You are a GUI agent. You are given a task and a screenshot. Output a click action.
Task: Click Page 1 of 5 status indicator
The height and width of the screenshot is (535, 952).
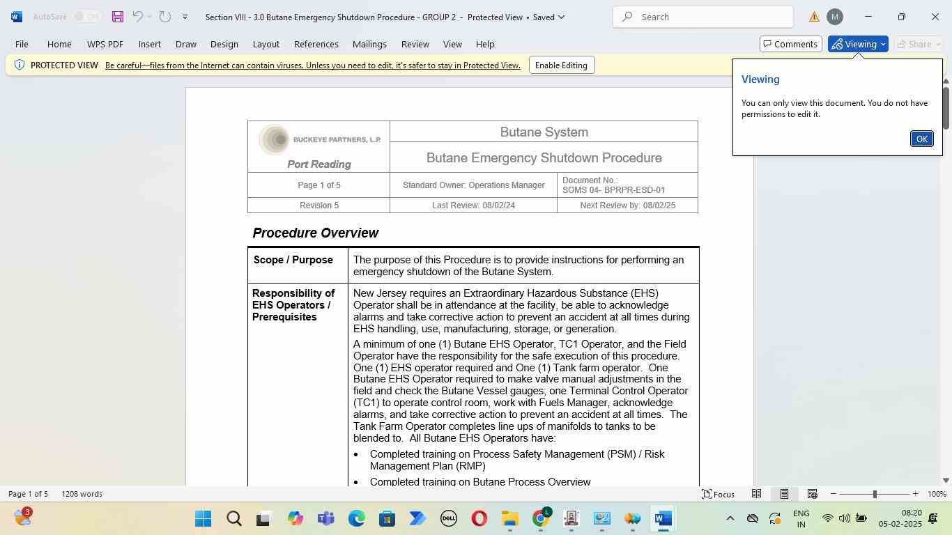click(x=28, y=494)
